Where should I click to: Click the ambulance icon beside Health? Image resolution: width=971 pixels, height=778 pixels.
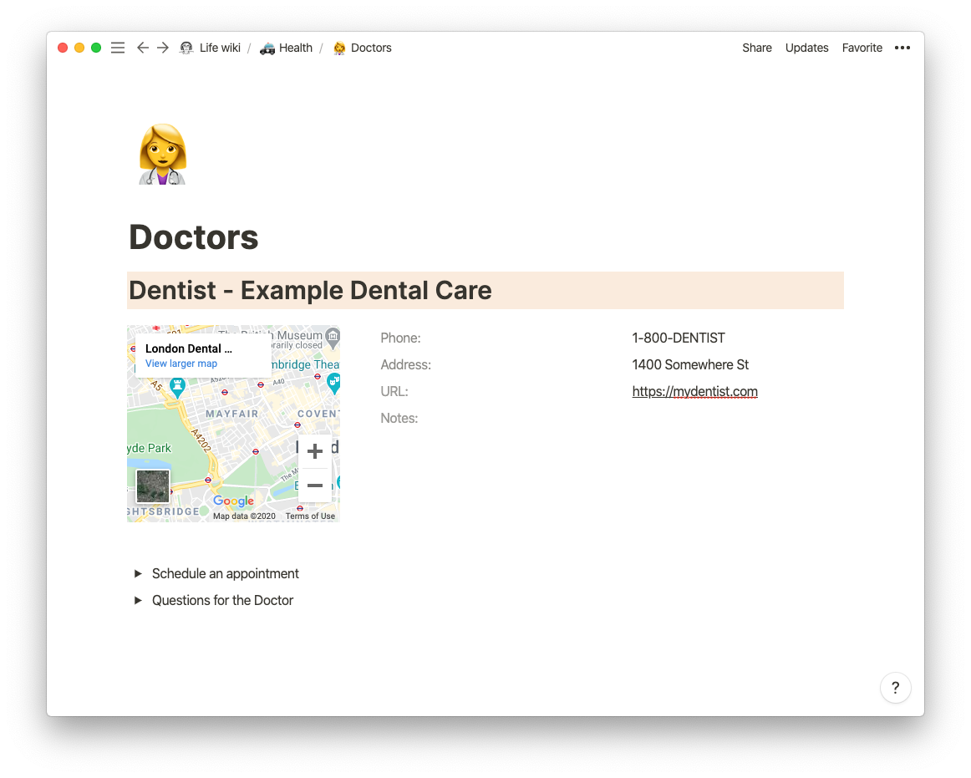click(x=267, y=48)
